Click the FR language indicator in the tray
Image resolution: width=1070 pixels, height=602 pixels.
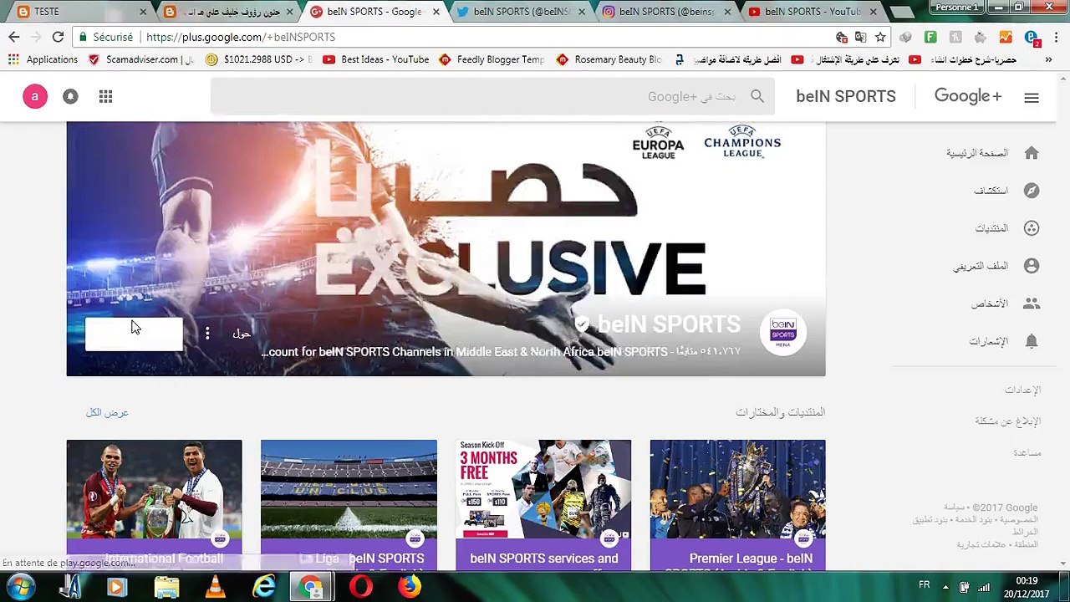coord(925,584)
